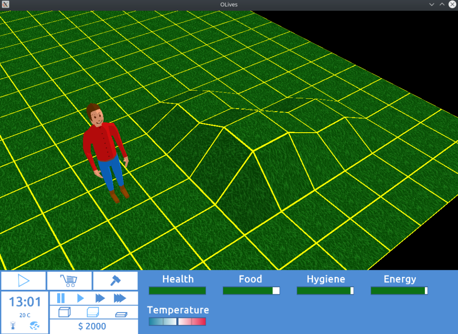Click the OLives window title
Image resolution: width=458 pixels, height=334 pixels.
(x=229, y=4)
